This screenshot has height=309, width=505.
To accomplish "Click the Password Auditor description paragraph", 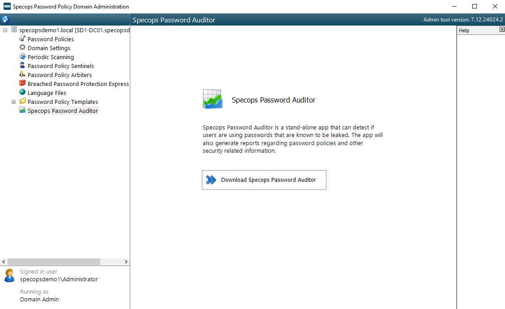I will point(293,139).
